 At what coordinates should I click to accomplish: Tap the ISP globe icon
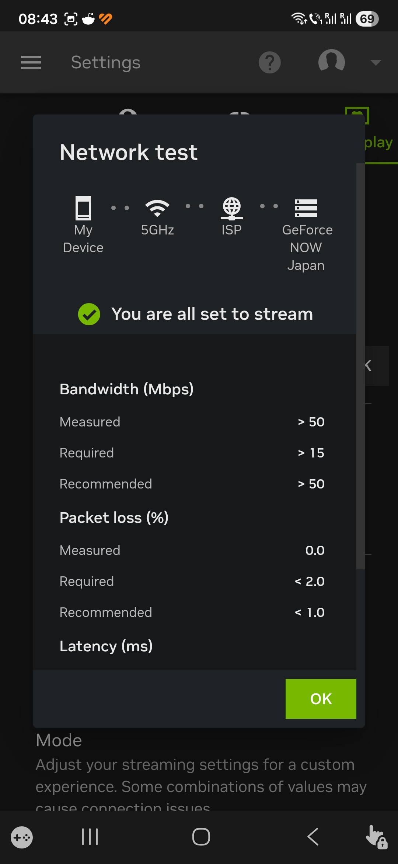tap(231, 208)
